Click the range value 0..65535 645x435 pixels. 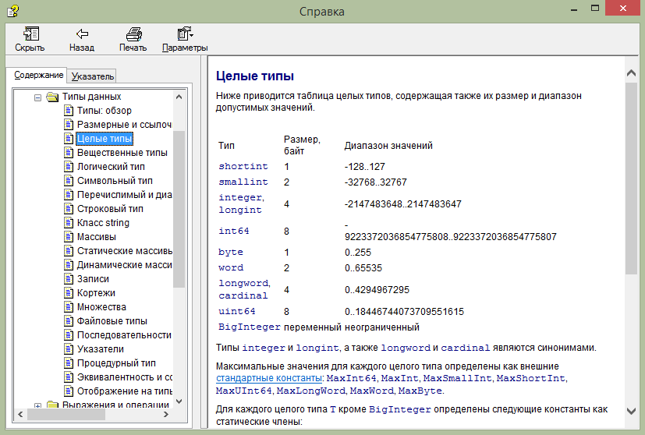pyautogui.click(x=363, y=268)
